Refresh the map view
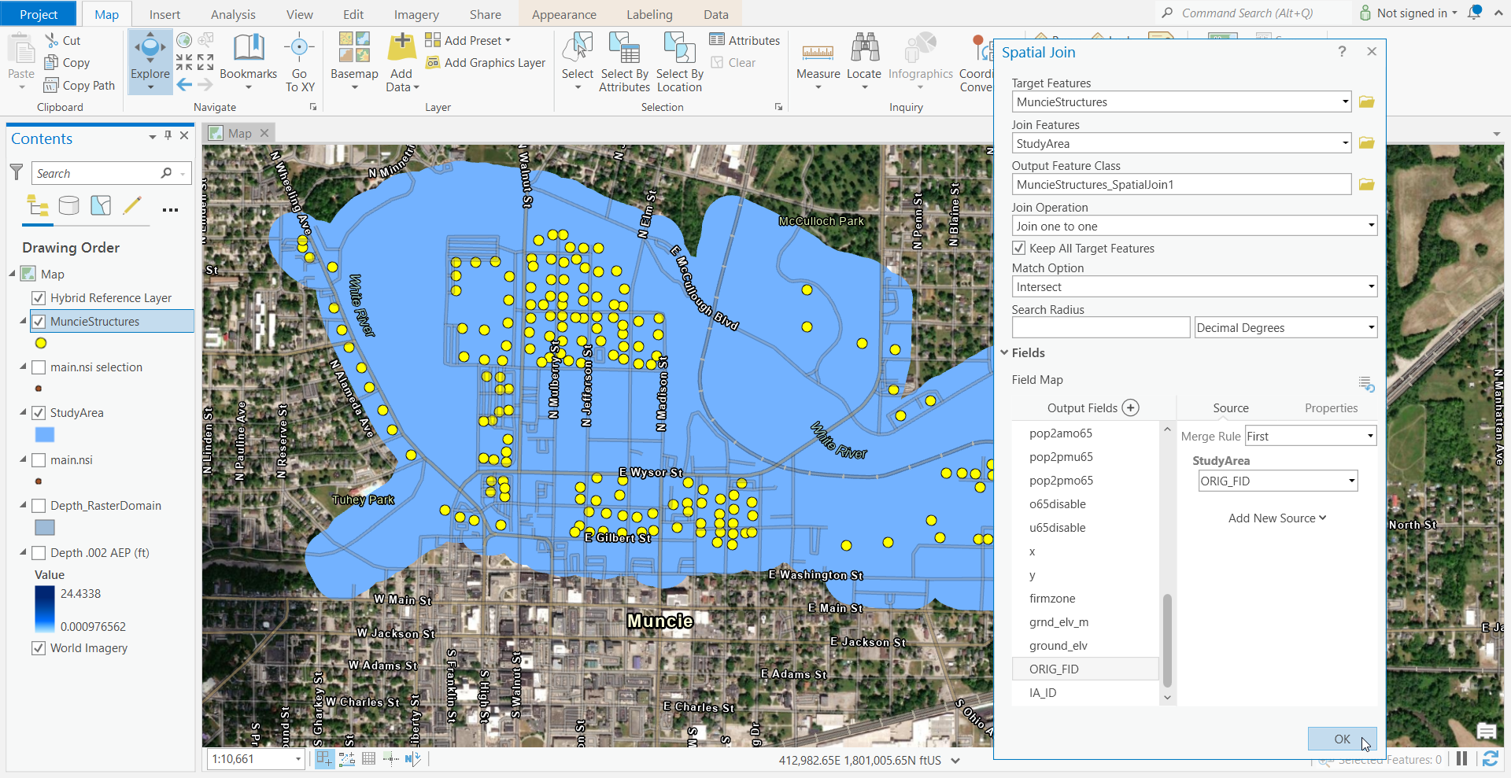 [x=1490, y=759]
